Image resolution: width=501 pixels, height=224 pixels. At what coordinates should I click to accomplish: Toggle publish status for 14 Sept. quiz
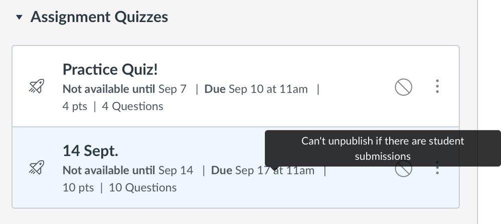pyautogui.click(x=403, y=169)
